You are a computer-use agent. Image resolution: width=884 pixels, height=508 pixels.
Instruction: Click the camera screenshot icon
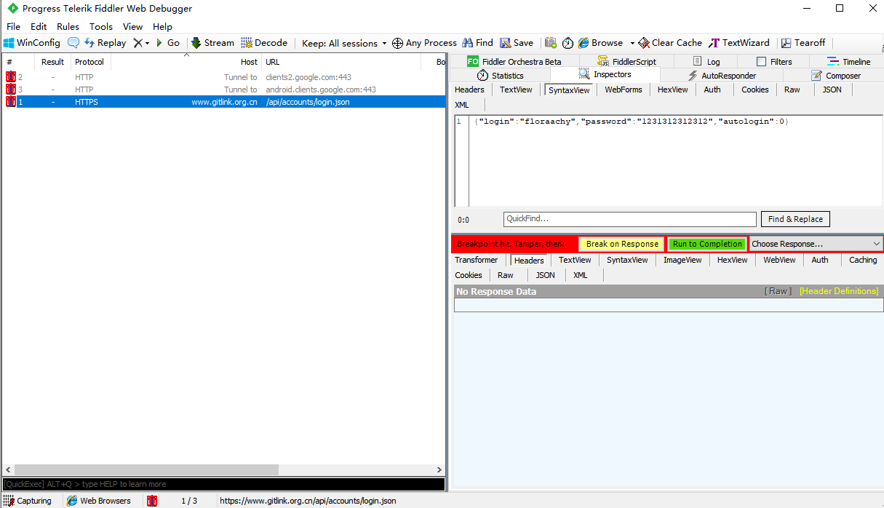pyautogui.click(x=551, y=43)
